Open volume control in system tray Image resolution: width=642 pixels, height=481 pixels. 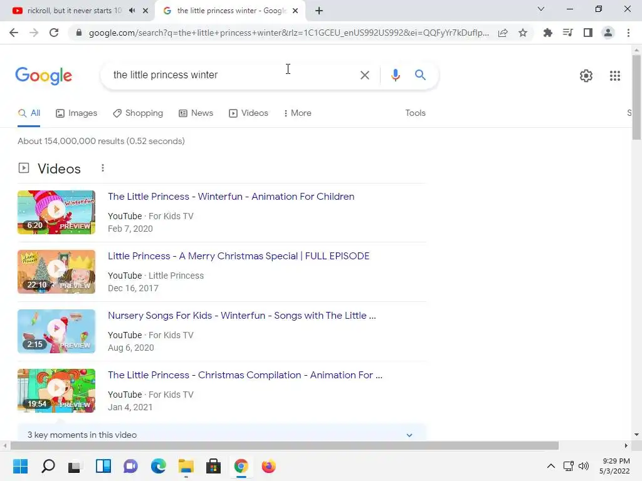(584, 466)
